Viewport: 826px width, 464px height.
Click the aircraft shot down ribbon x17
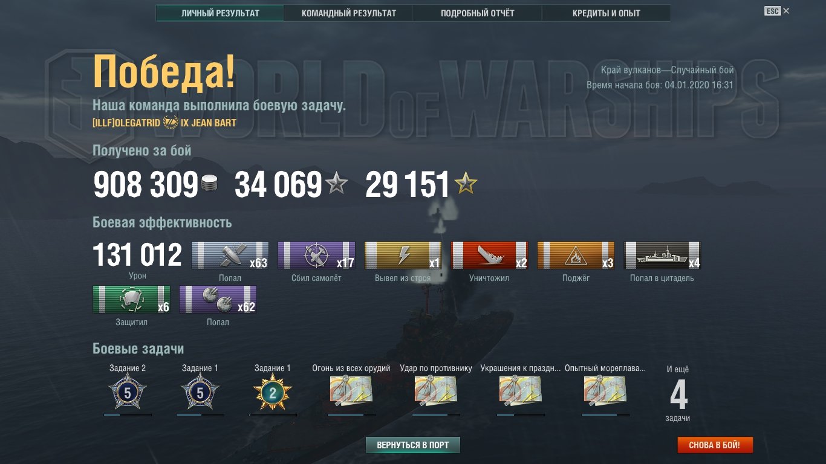click(x=316, y=255)
